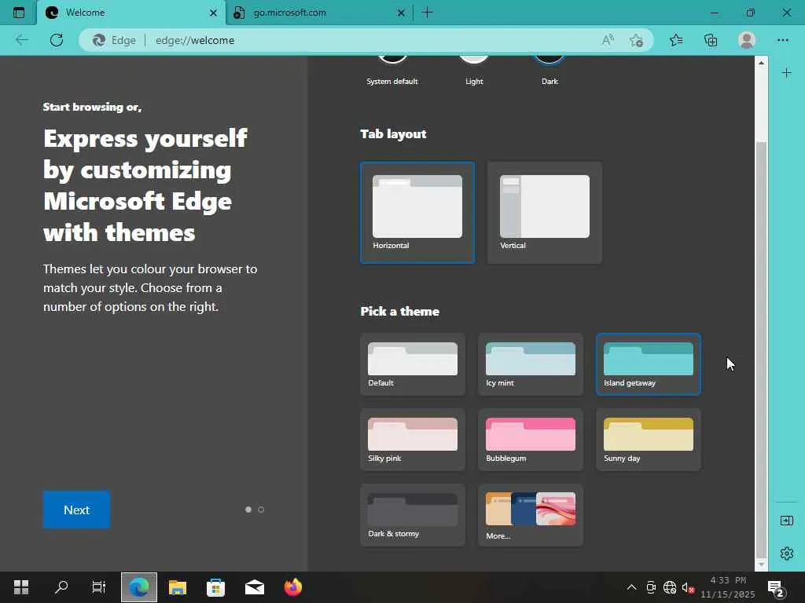This screenshot has height=603, width=805.
Task: Add this page to favorites star icon
Action: pos(636,40)
